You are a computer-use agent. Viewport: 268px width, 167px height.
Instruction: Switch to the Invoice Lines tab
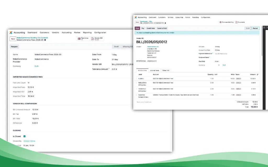(142, 70)
